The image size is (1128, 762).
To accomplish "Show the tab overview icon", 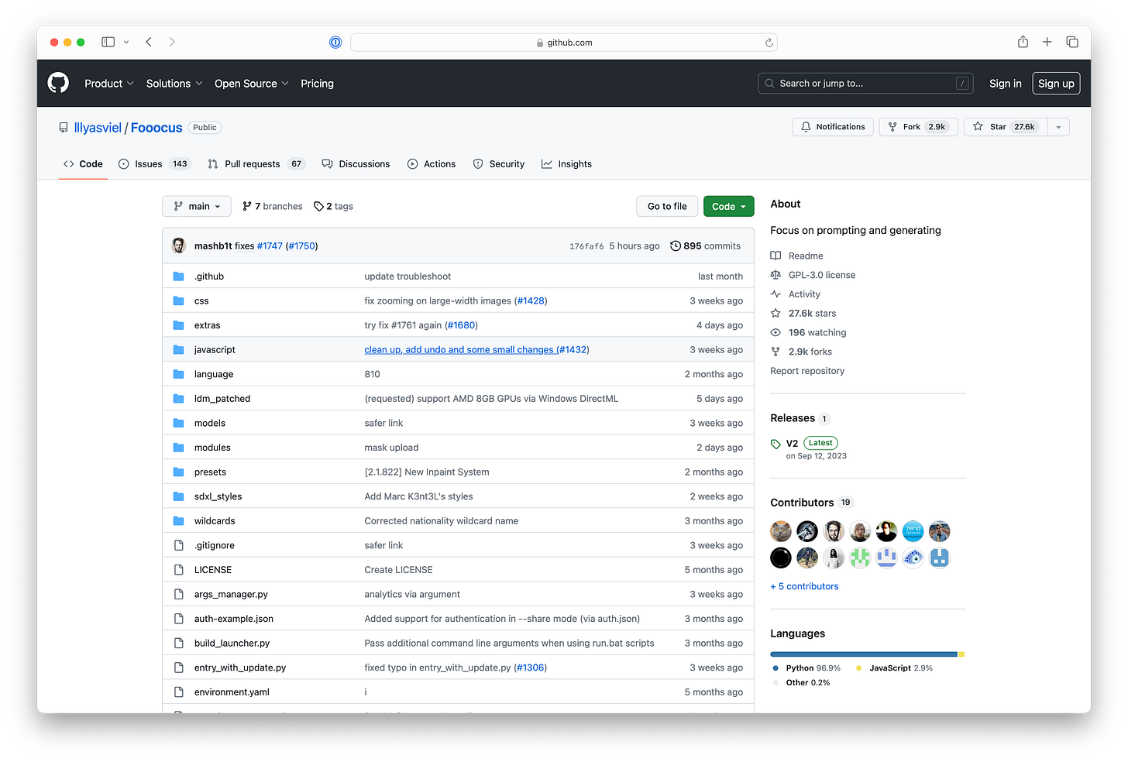I will (1072, 42).
